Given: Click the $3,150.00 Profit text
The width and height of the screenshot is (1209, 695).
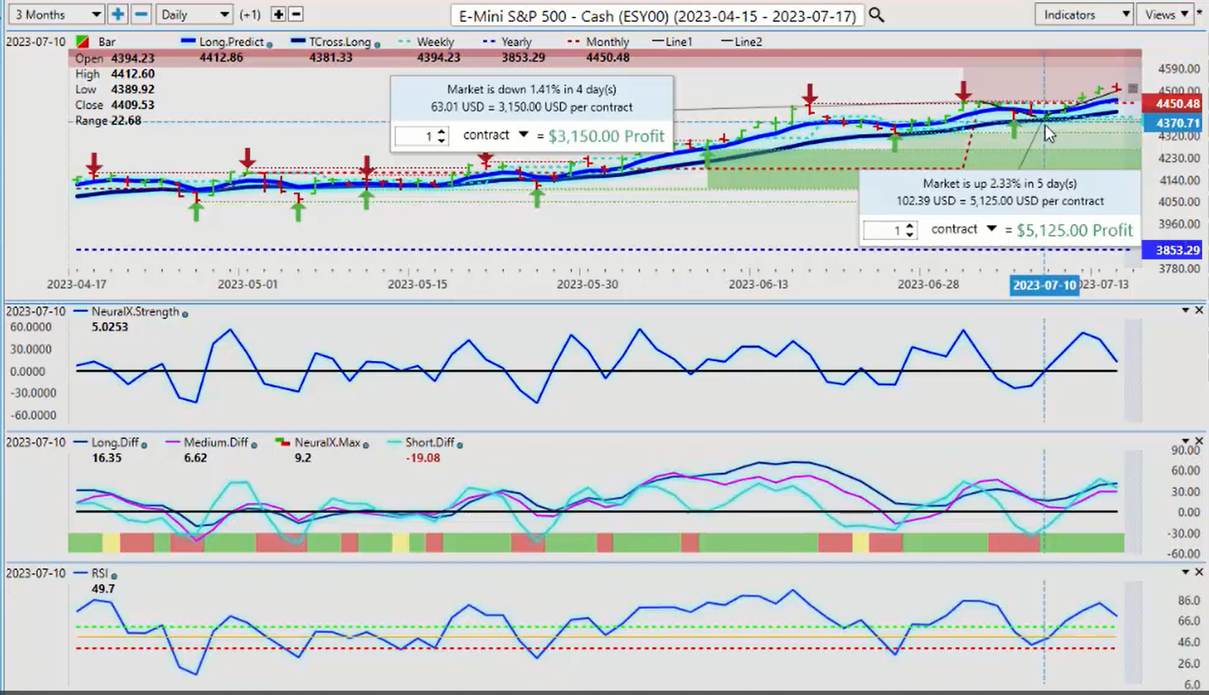Looking at the screenshot, I should (606, 136).
